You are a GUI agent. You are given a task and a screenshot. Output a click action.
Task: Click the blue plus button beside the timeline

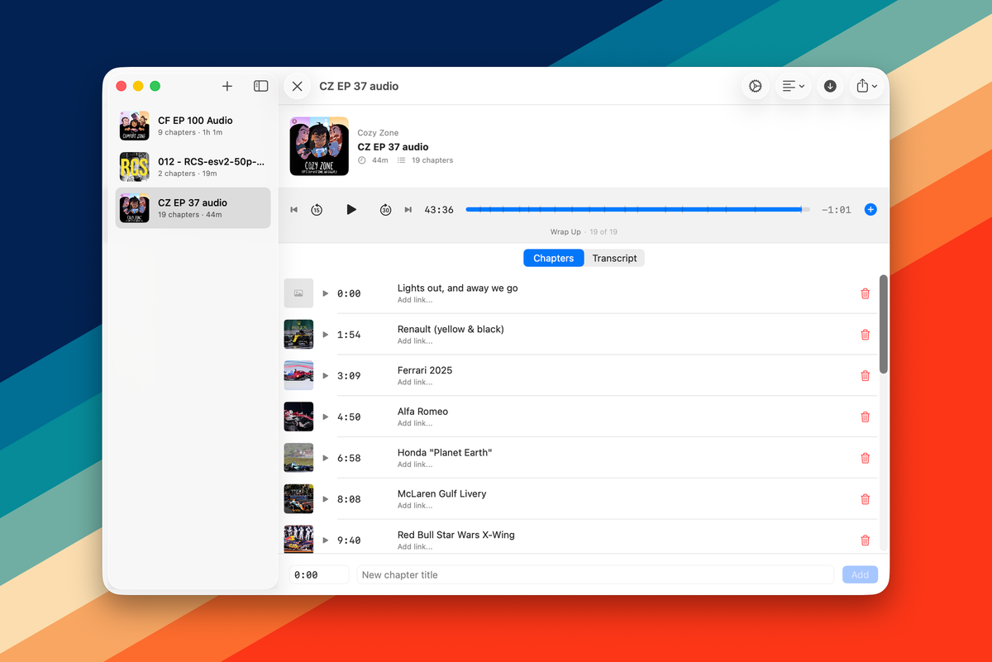(870, 210)
